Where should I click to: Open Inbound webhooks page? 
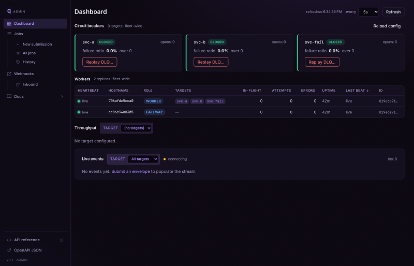pyautogui.click(x=30, y=84)
